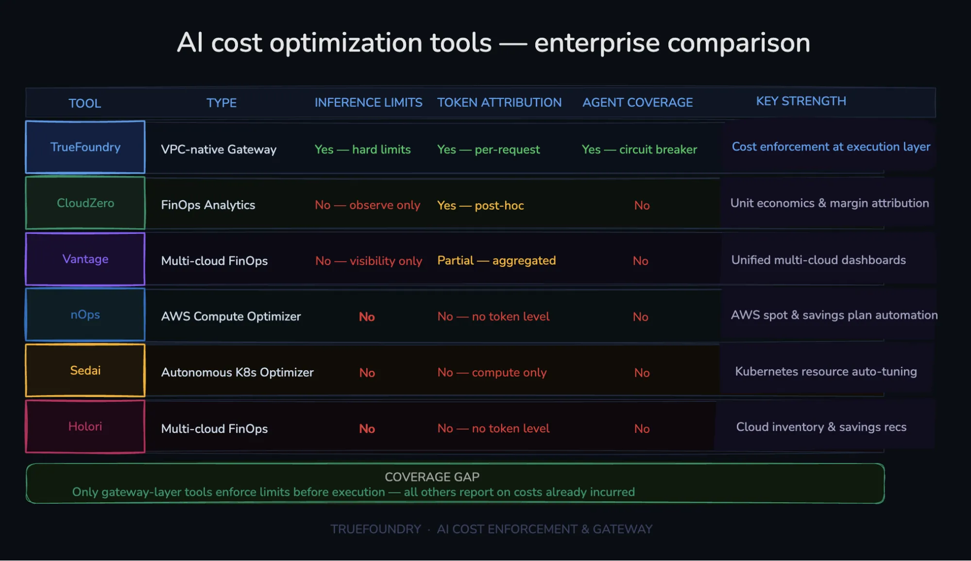Click 'Yes — per-request' cell
The width and height of the screenshot is (971, 561).
tap(488, 149)
